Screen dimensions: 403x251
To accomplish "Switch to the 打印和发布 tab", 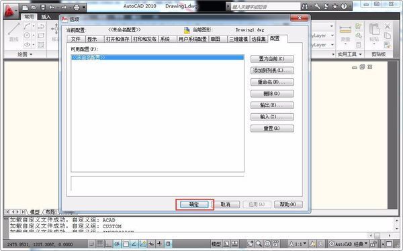I will tap(144, 39).
